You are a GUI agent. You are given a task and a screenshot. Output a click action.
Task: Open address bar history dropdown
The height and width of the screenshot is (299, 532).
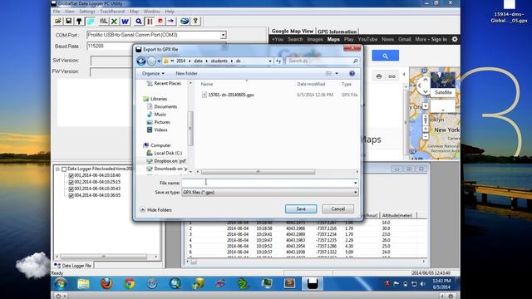coord(270,61)
